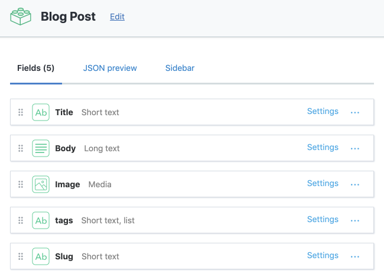384x280 pixels.
Task: Switch to the JSON preview tab
Action: coord(110,68)
